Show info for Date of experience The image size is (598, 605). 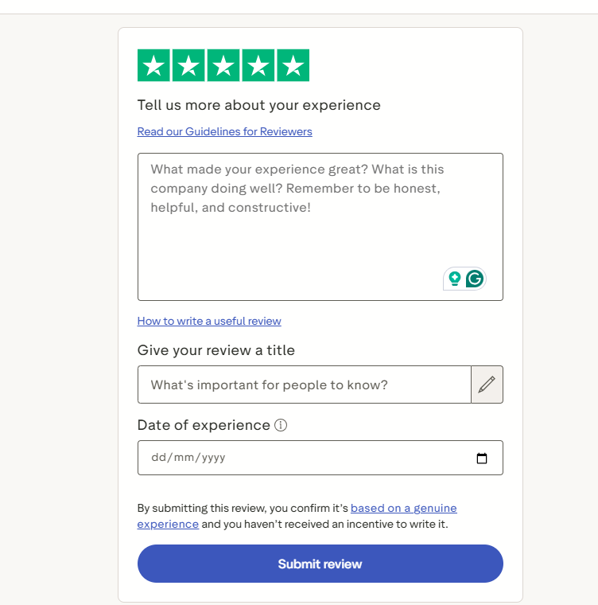[x=281, y=425]
